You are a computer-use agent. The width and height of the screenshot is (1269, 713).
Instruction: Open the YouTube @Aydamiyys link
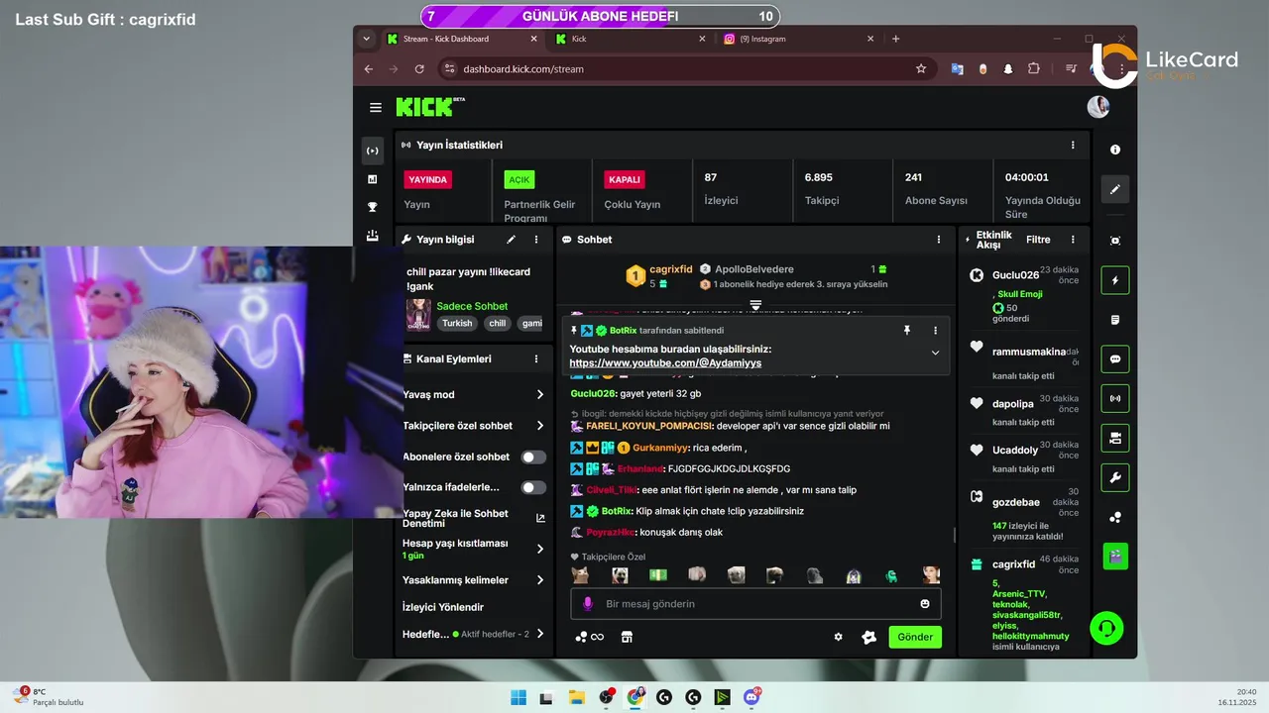(665, 363)
